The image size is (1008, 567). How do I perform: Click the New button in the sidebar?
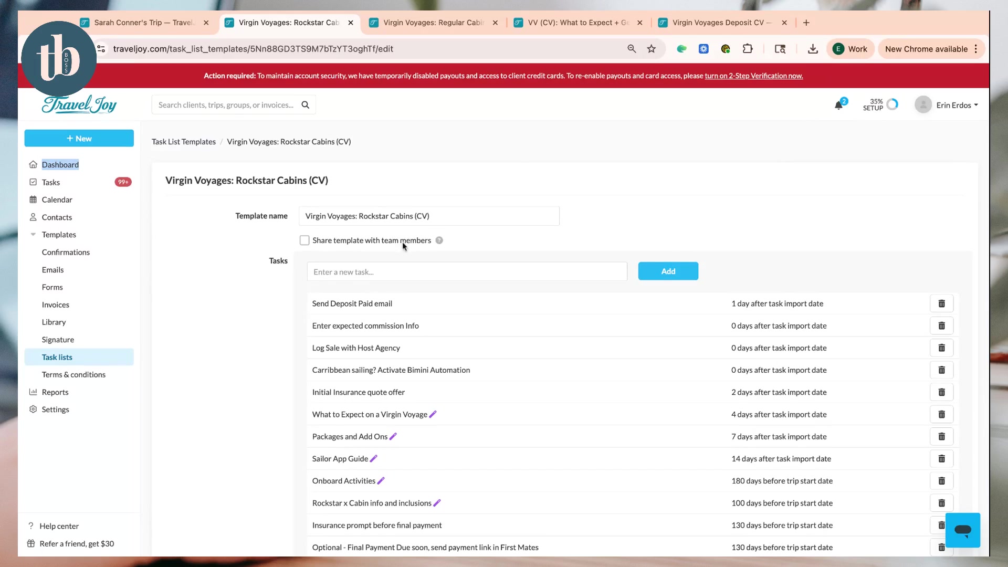coord(79,138)
